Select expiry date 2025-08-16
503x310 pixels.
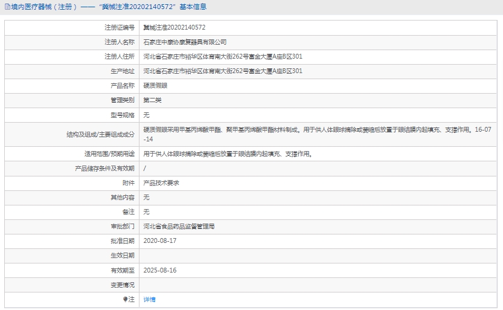click(x=160, y=270)
